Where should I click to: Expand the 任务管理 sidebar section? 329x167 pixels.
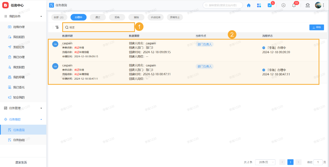tap(41, 108)
